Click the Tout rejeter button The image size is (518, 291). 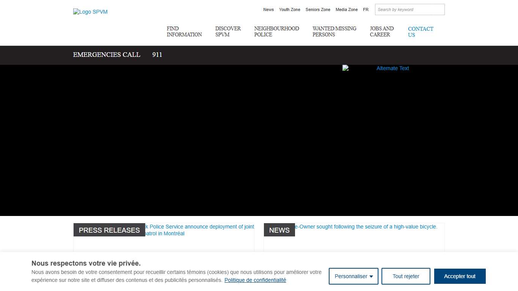(405, 276)
